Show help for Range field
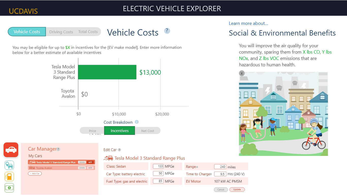 pos(197,167)
